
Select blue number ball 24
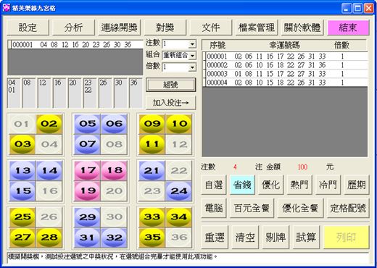179,191
